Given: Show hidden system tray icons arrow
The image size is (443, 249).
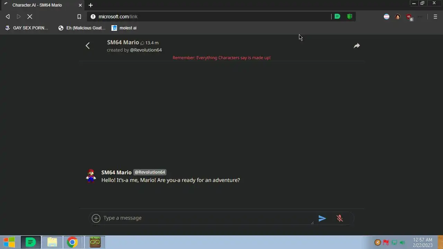Looking at the screenshot, I should pyautogui.click(x=378, y=242).
